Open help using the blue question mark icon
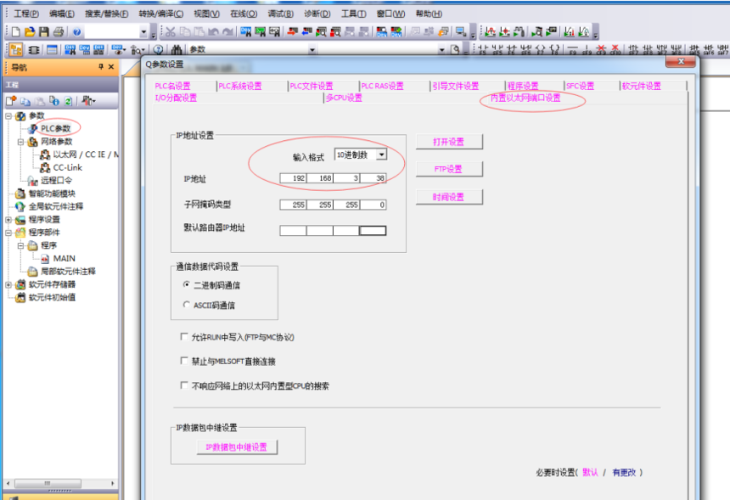 coord(76,31)
